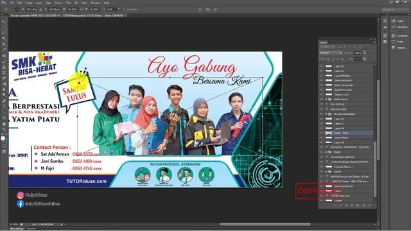Click the horizontal canvas scrollbar
The width and height of the screenshot is (411, 231).
pyautogui.click(x=265, y=224)
